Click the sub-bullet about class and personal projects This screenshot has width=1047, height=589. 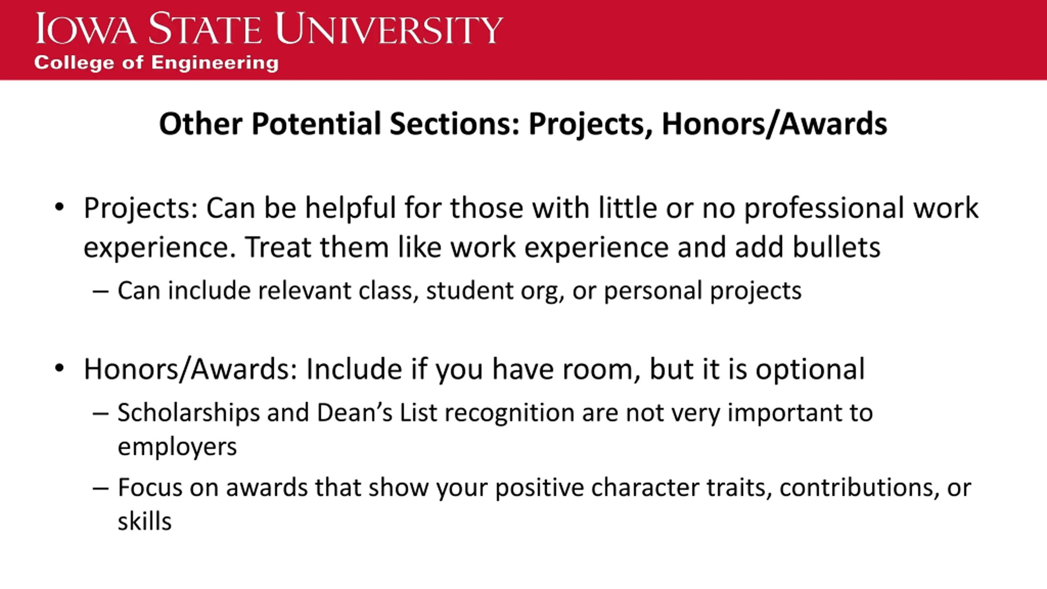click(459, 291)
